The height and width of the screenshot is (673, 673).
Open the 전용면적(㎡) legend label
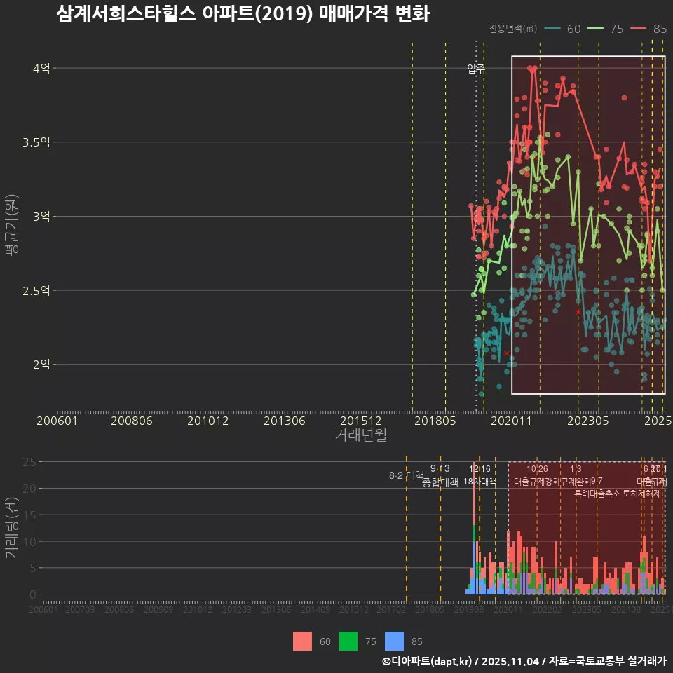512,29
